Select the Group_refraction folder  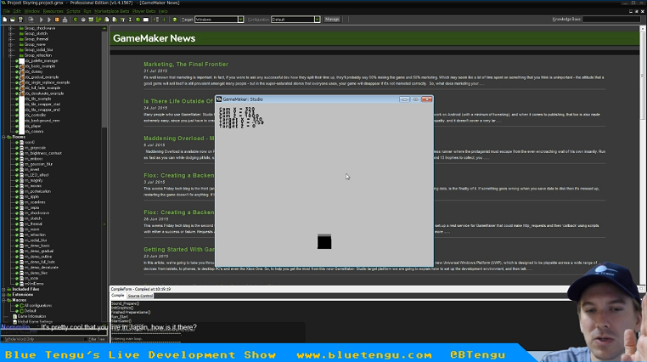[x=38, y=55]
